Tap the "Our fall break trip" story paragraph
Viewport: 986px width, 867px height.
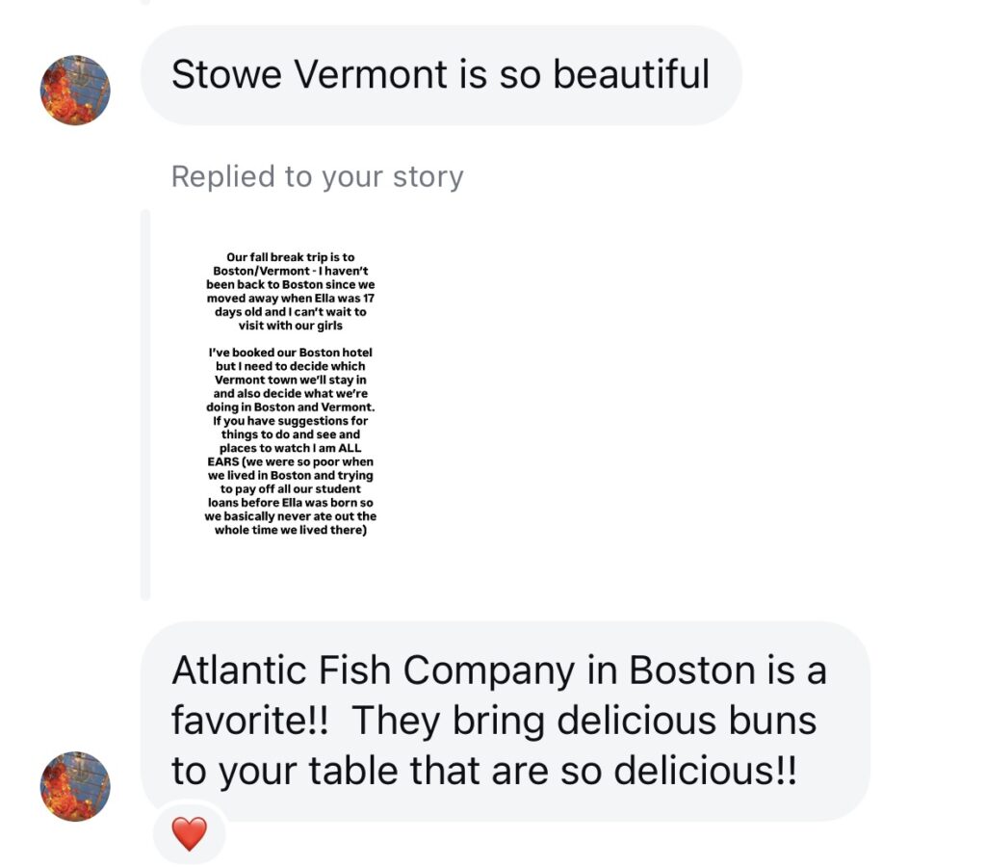[290, 291]
